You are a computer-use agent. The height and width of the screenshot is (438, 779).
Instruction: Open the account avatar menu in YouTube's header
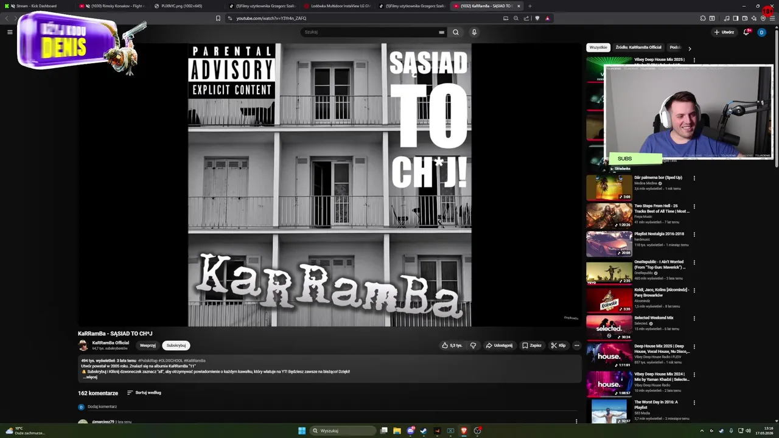pyautogui.click(x=761, y=32)
